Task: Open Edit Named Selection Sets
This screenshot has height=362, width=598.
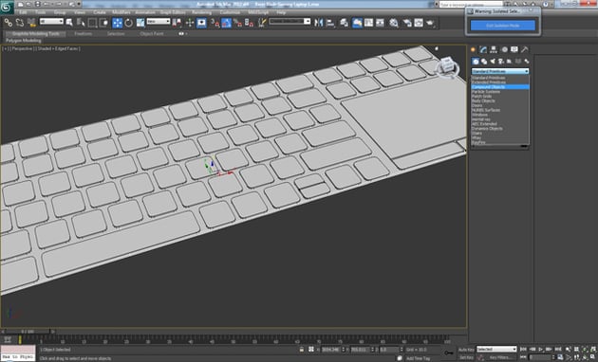Action: 262,23
